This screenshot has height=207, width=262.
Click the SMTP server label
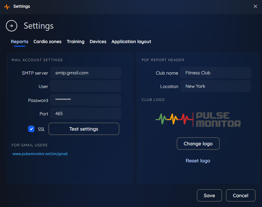coord(35,73)
